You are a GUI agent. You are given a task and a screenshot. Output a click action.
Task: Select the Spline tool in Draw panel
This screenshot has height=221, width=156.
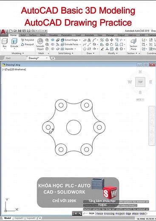85,45
